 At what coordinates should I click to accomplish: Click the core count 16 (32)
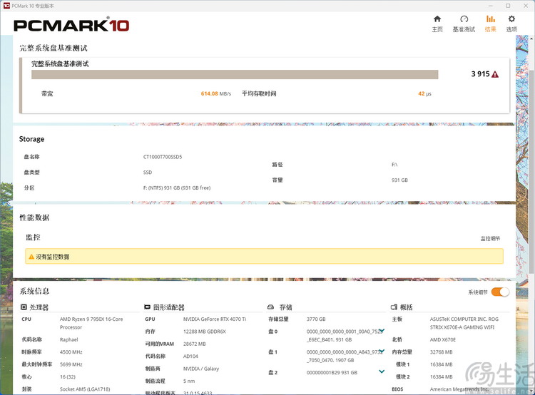[68, 376]
